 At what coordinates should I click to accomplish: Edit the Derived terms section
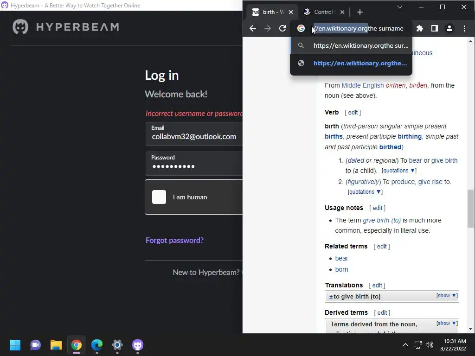(382, 313)
